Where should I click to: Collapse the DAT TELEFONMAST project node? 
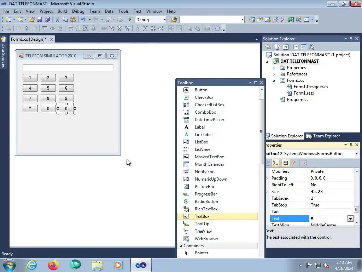pyautogui.click(x=267, y=61)
